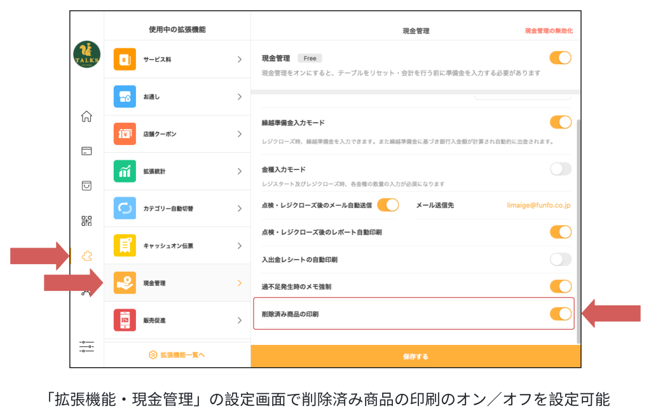Select the puzzle piece extensions icon
Screen dimensions: 651x420
[x=86, y=256]
